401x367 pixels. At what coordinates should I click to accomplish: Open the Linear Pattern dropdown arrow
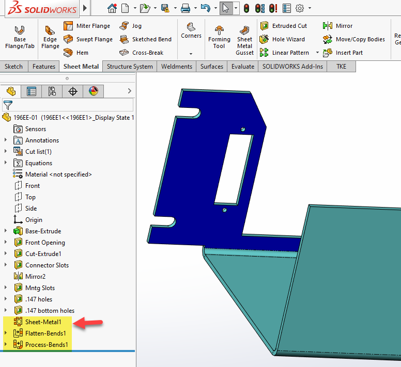coord(317,52)
